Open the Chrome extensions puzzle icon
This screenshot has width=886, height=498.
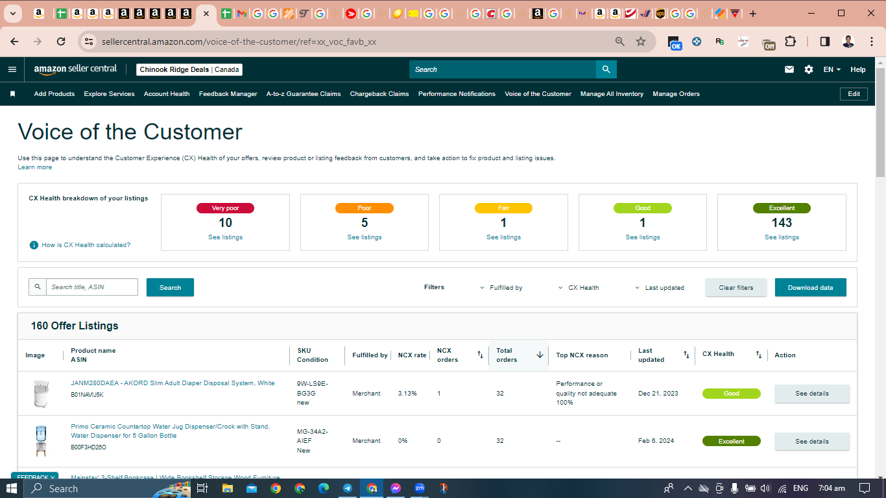coord(790,41)
